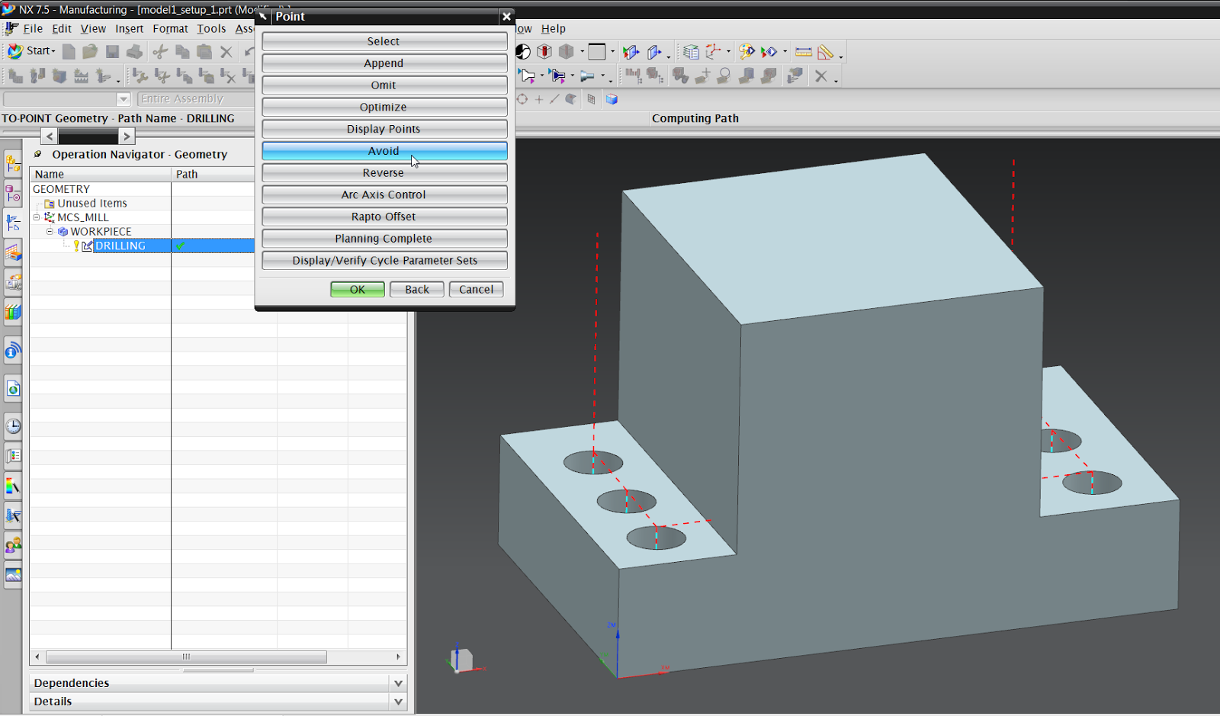Click the Measure Distance ruler icon
1220x716 pixels.
click(803, 52)
